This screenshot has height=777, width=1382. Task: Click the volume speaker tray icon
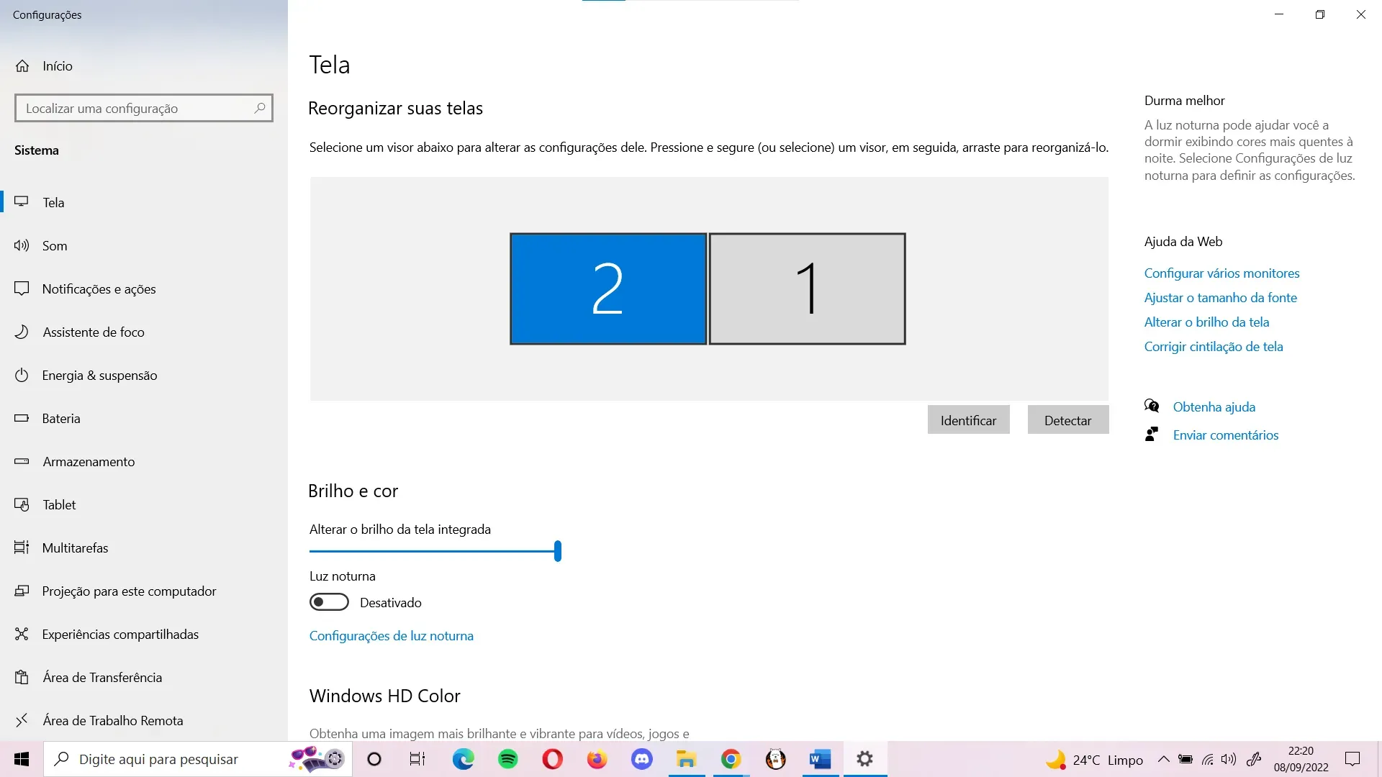pos(1229,759)
